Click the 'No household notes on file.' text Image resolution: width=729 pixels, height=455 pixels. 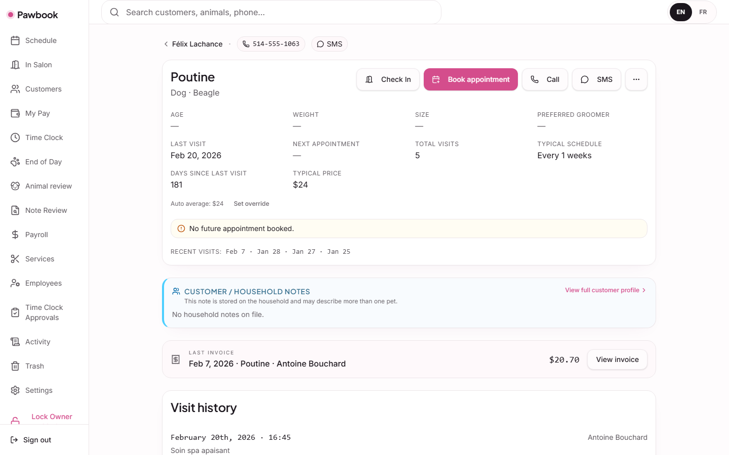[218, 314]
